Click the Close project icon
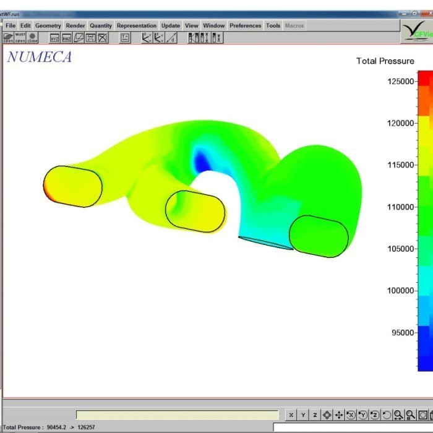 32,38
